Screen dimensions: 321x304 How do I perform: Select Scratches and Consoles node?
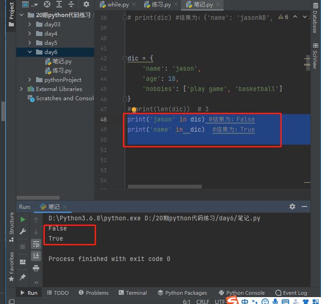(61, 98)
